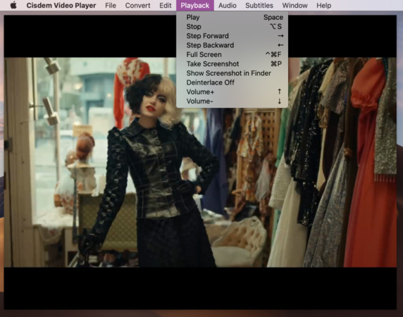Screen dimensions: 403x317
Task: Open the Window menu
Action: (x=294, y=6)
